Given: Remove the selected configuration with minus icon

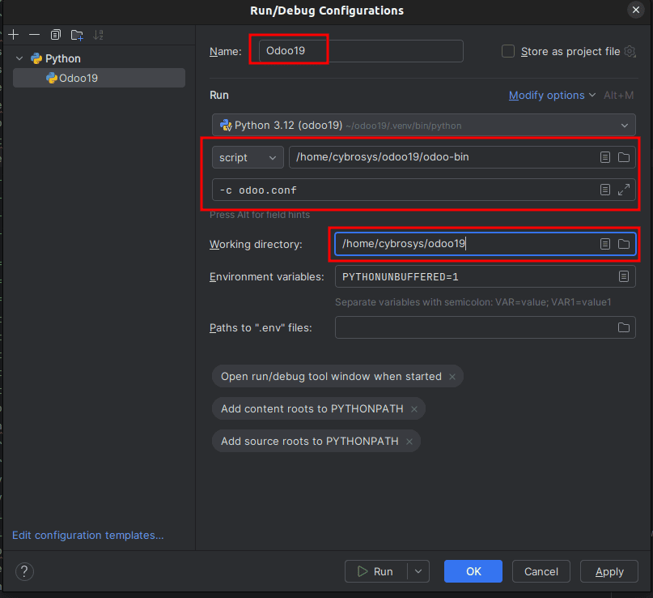Looking at the screenshot, I should tap(35, 35).
